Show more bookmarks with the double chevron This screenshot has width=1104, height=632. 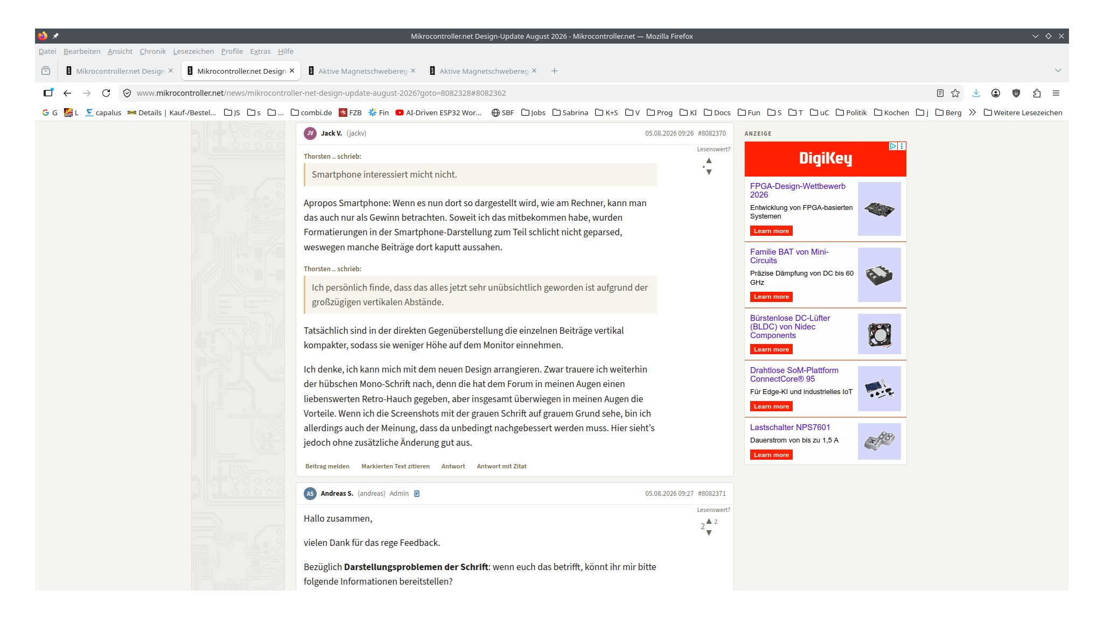point(972,113)
